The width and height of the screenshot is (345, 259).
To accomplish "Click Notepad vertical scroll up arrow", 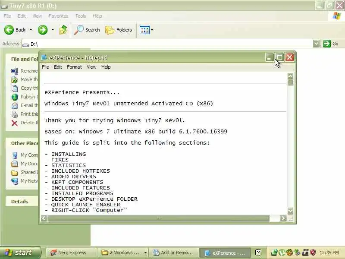I will pos(290,76).
